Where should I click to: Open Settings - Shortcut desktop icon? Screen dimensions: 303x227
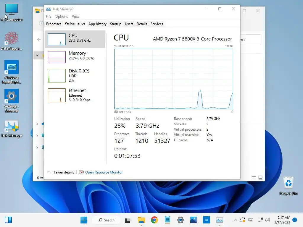(12, 101)
